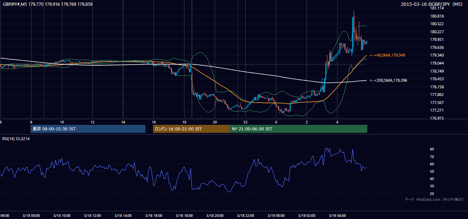This screenshot has height=219, width=468.
Task: Click RSI scale value 50
Action: click(432, 171)
